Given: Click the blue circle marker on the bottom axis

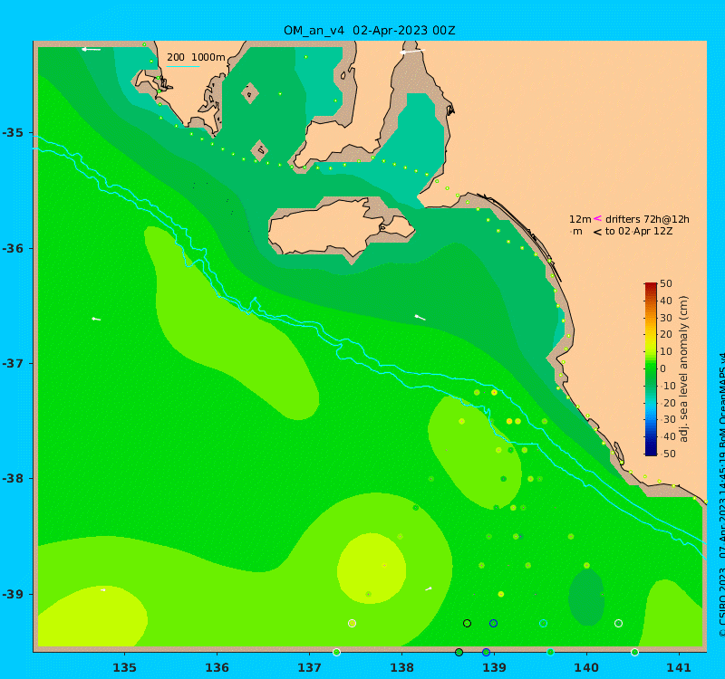Looking at the screenshot, I should coord(486,652).
